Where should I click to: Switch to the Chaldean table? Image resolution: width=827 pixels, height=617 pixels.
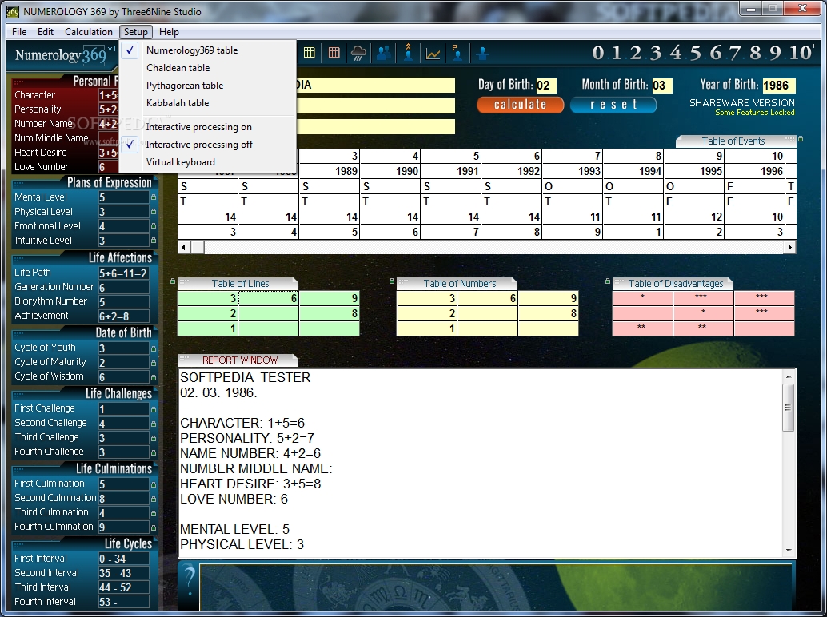pyautogui.click(x=207, y=67)
